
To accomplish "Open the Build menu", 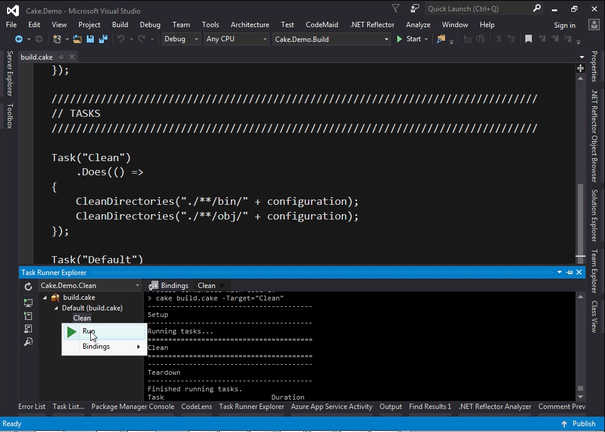I will (120, 25).
